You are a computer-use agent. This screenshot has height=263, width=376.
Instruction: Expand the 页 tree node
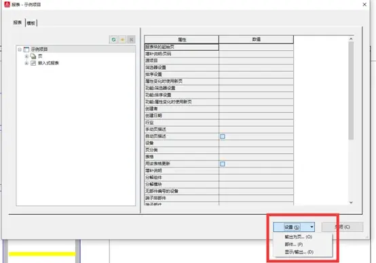coord(26,56)
